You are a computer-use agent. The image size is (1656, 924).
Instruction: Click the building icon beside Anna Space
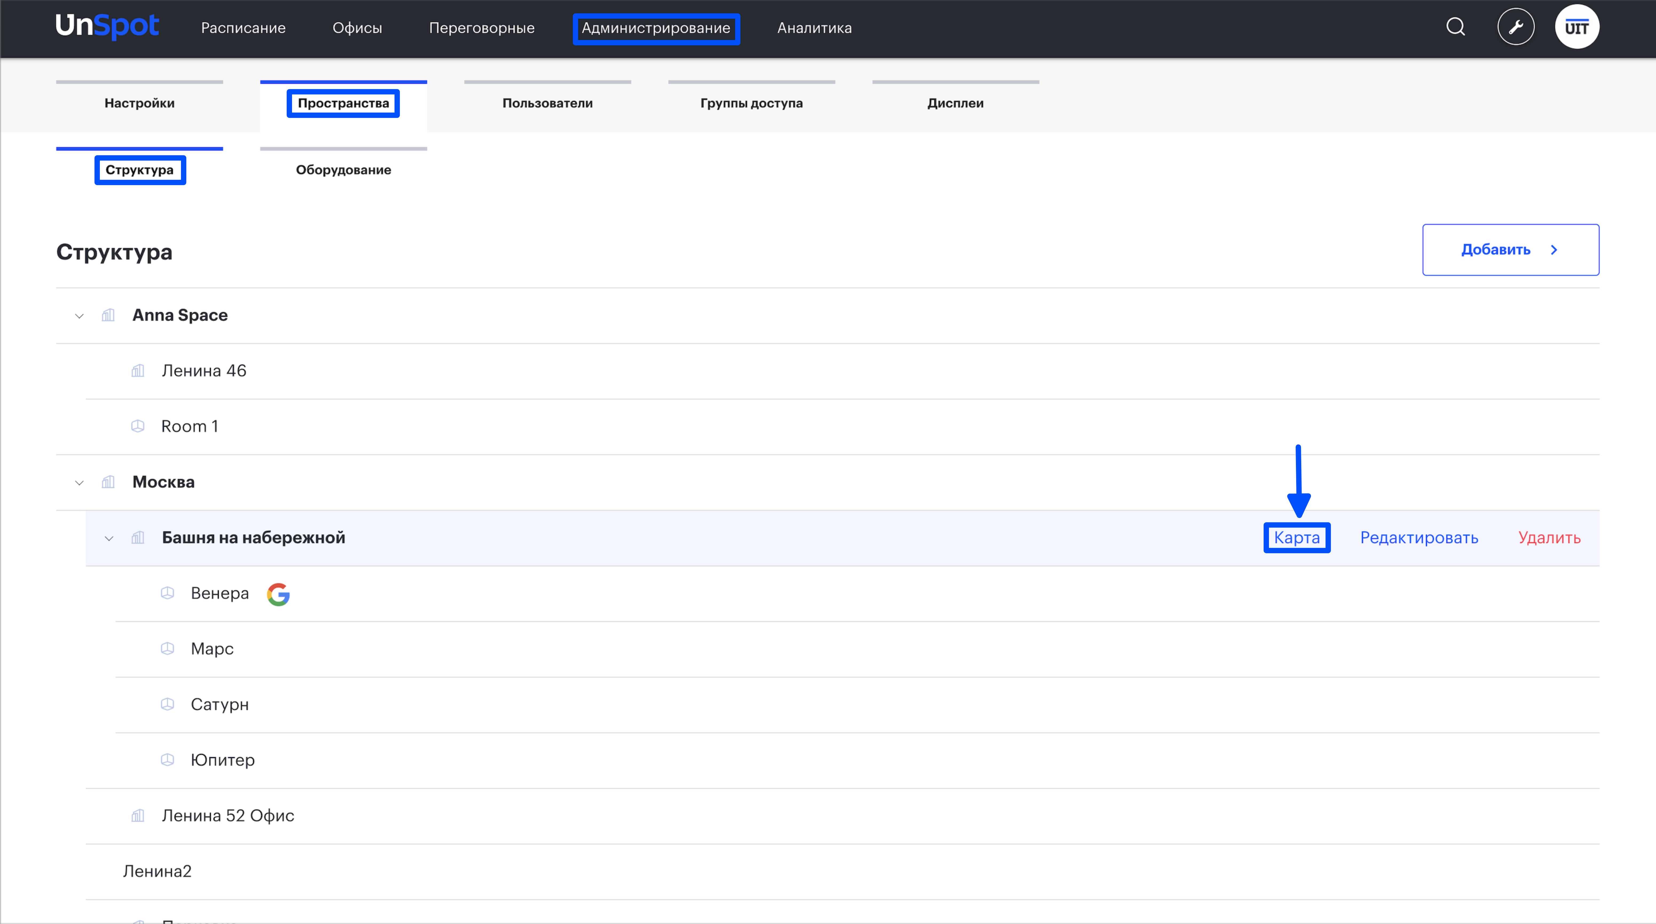click(108, 316)
